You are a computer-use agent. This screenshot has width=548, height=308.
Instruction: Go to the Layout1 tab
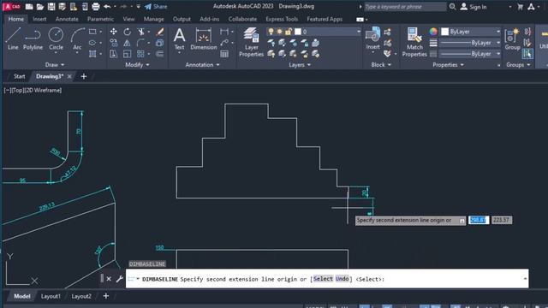51,296
